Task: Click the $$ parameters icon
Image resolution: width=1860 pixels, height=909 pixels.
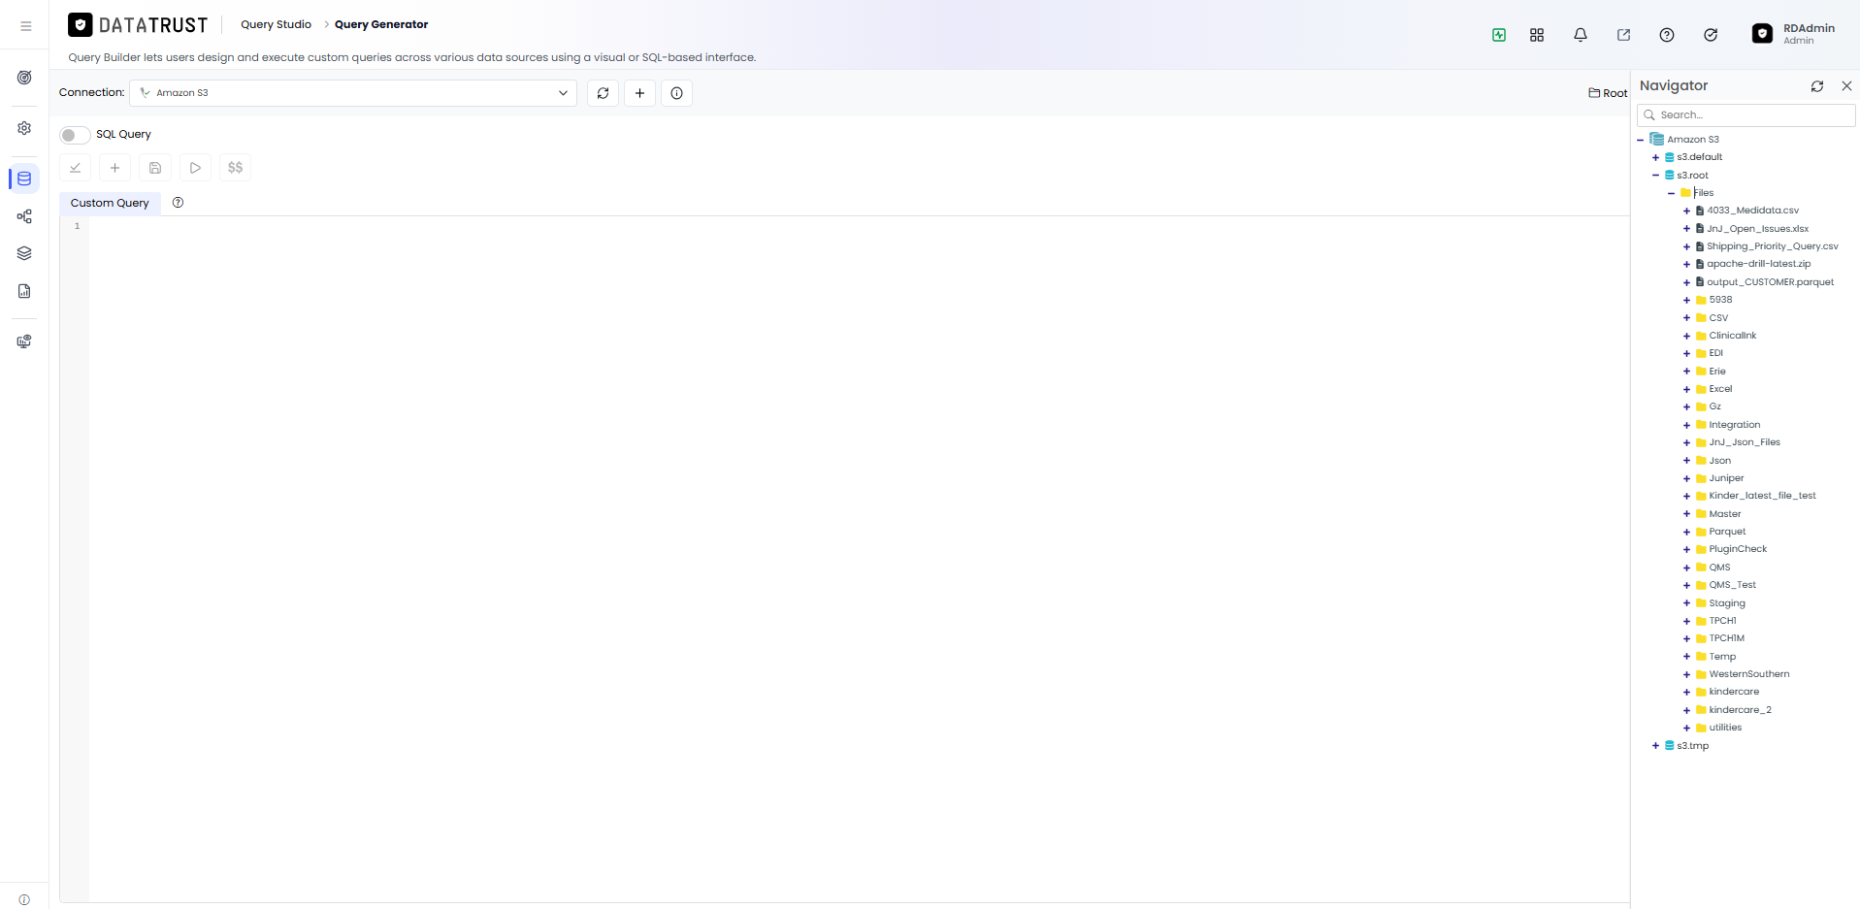Action: point(235,168)
